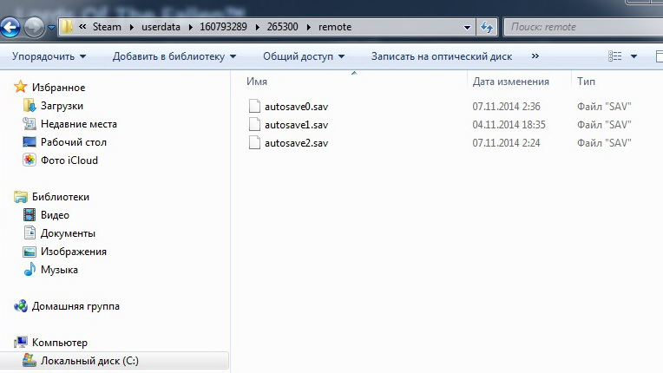Expand the Общий доступ dropdown
The width and height of the screenshot is (663, 373).
(303, 56)
